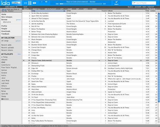Open Recent listens
Screen dimensions: 160x127
click(7, 50)
